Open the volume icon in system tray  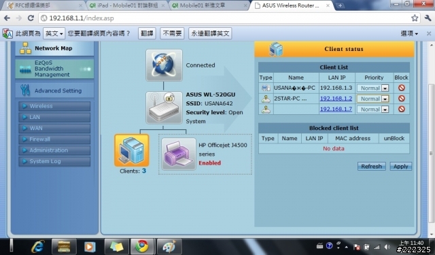coord(387,247)
